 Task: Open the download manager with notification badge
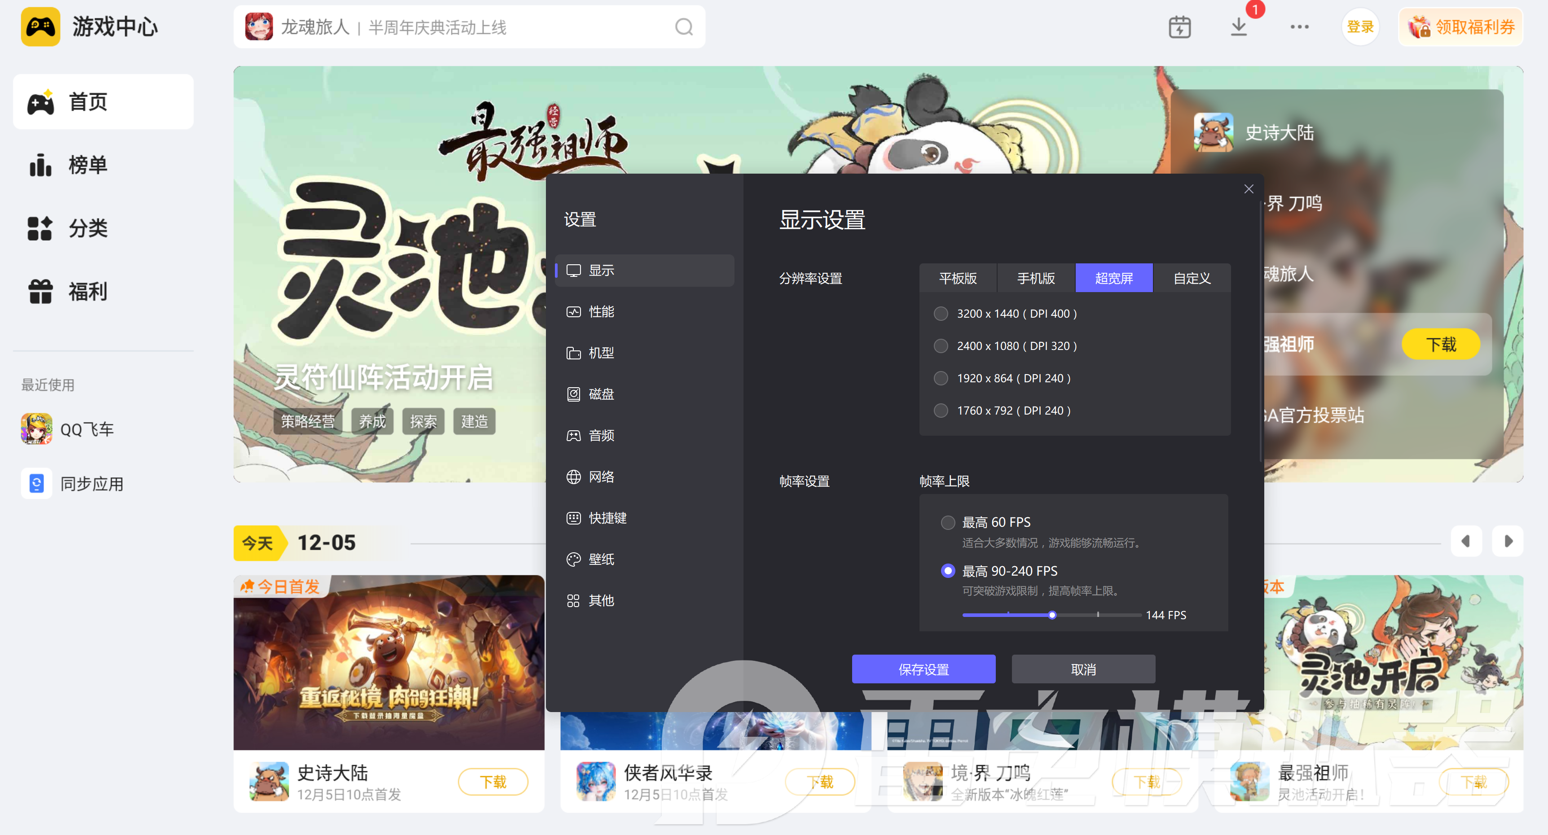(1239, 27)
